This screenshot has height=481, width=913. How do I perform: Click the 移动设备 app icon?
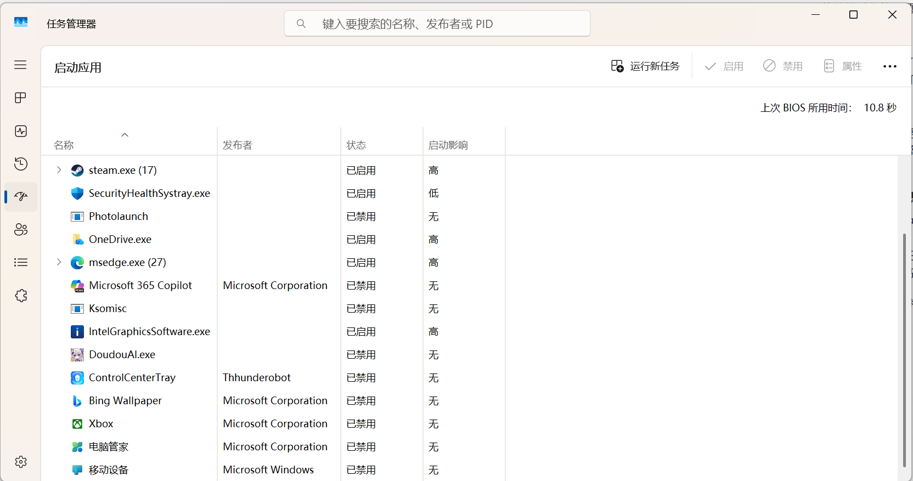pyautogui.click(x=77, y=470)
